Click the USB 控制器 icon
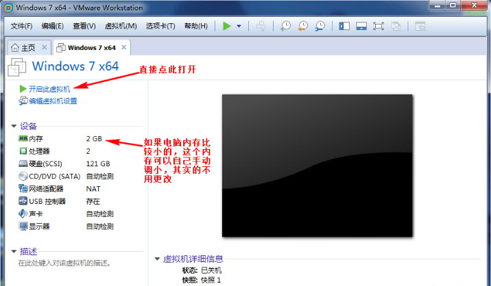 click(23, 201)
